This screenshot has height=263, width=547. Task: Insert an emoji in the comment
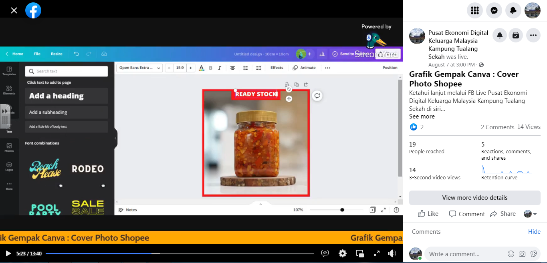[x=511, y=254]
